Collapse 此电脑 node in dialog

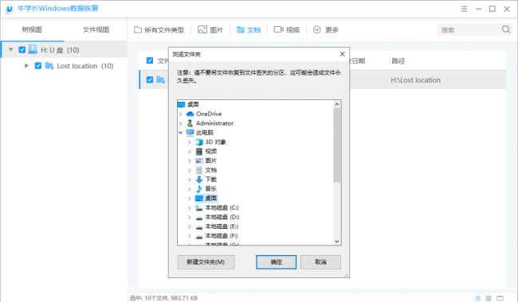point(181,133)
